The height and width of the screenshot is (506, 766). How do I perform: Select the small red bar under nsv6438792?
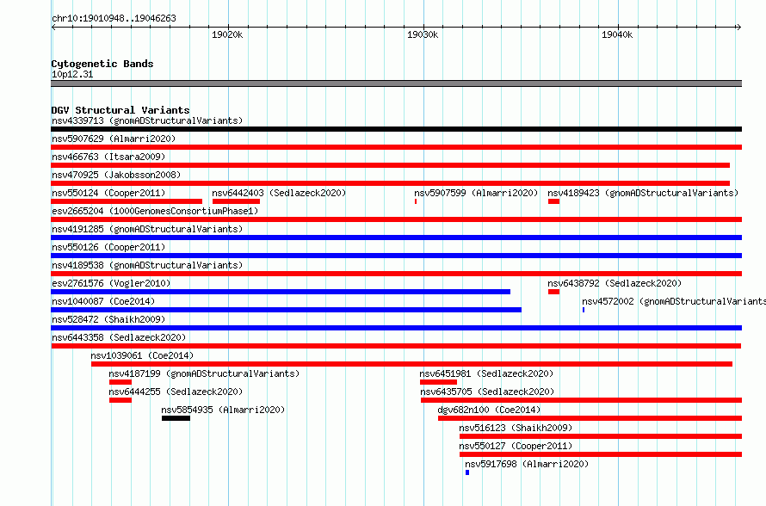[553, 292]
